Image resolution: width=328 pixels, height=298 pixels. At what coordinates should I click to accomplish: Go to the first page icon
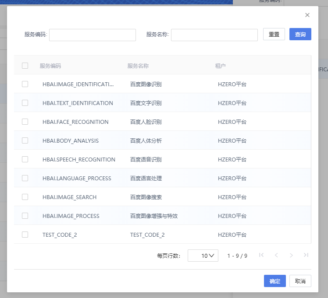[x=261, y=255]
